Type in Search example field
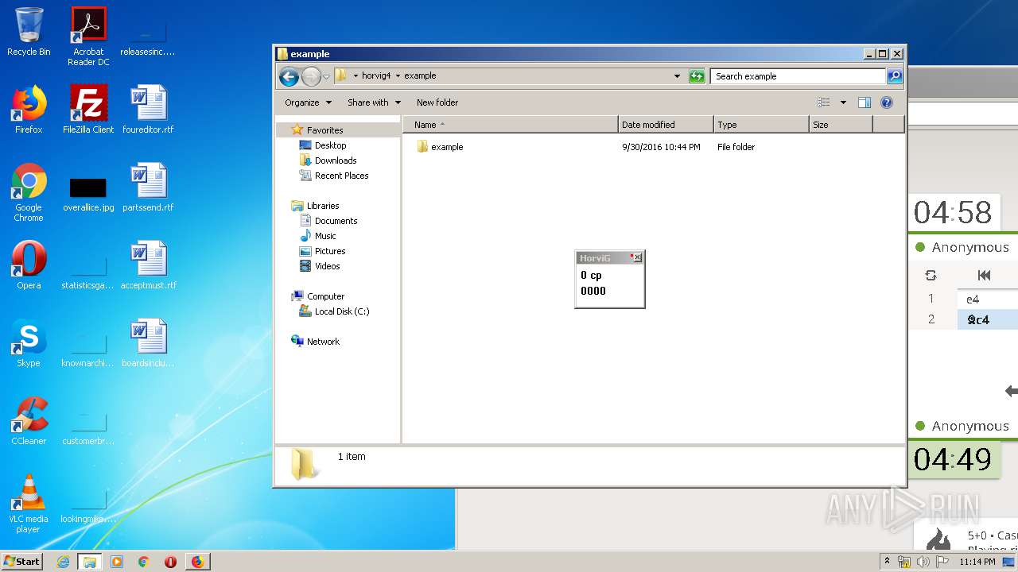 click(x=798, y=76)
